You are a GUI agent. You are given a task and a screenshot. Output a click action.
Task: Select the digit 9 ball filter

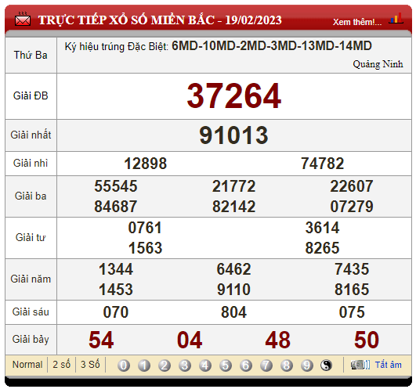pos(307,366)
